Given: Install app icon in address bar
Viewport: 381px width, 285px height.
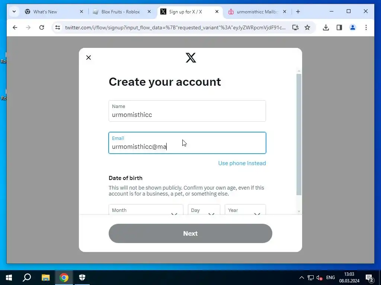Looking at the screenshot, I should 295,27.
